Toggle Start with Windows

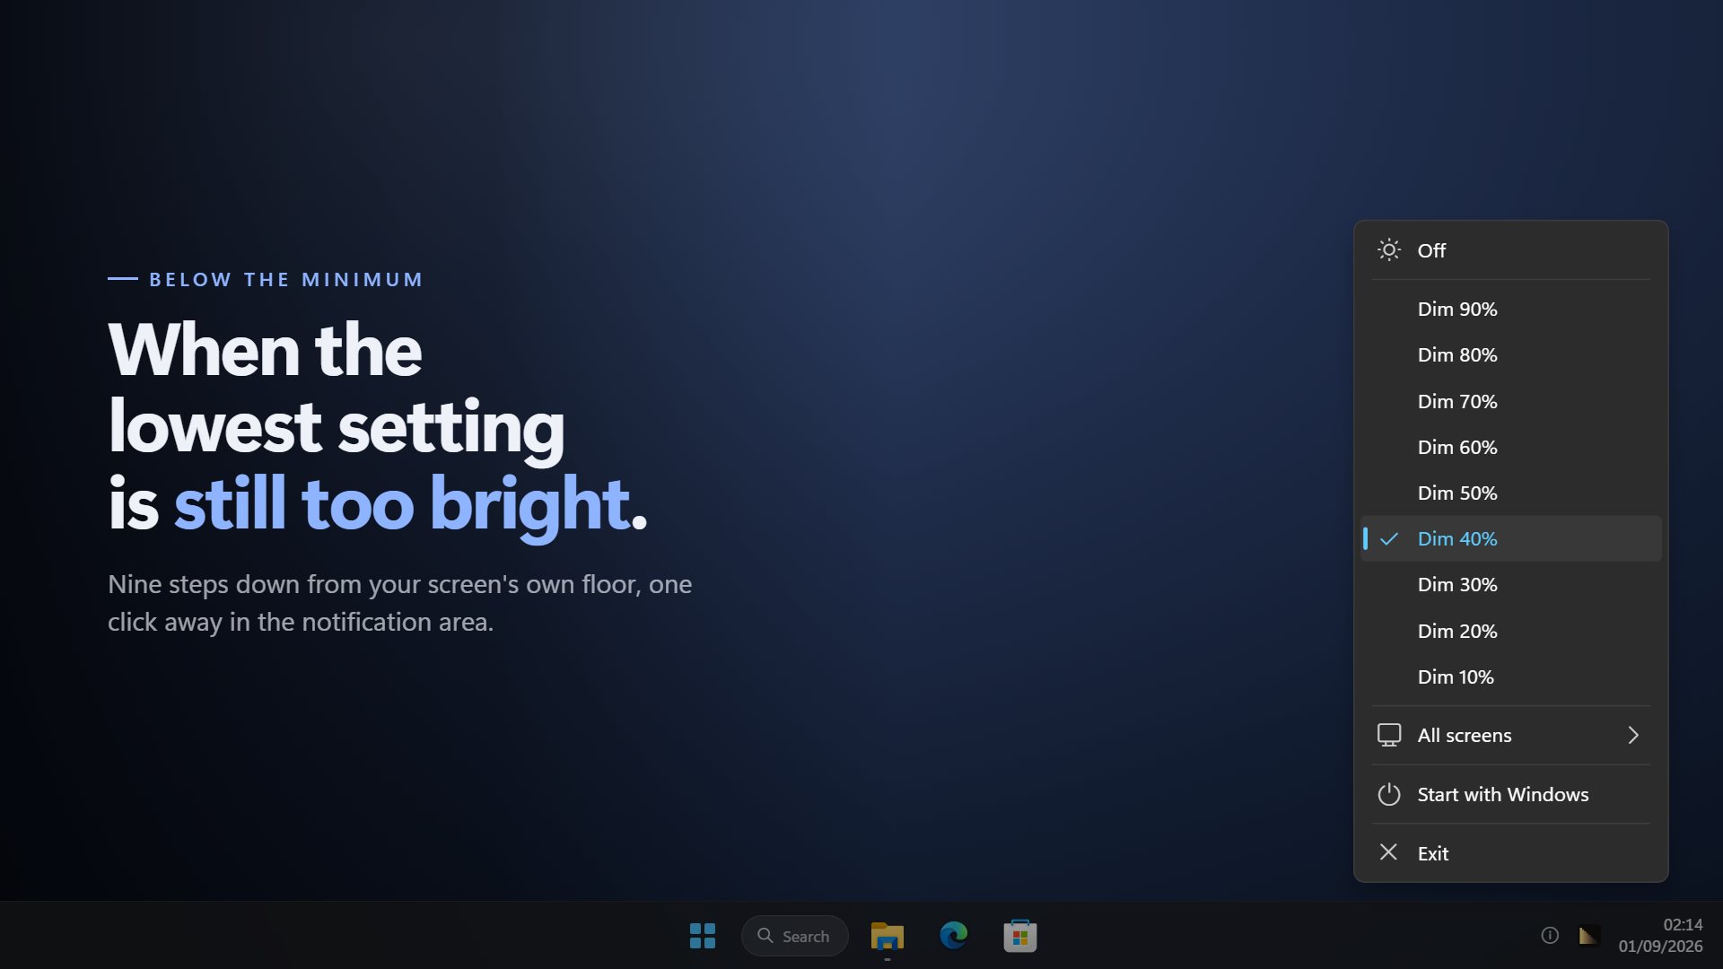1511,794
